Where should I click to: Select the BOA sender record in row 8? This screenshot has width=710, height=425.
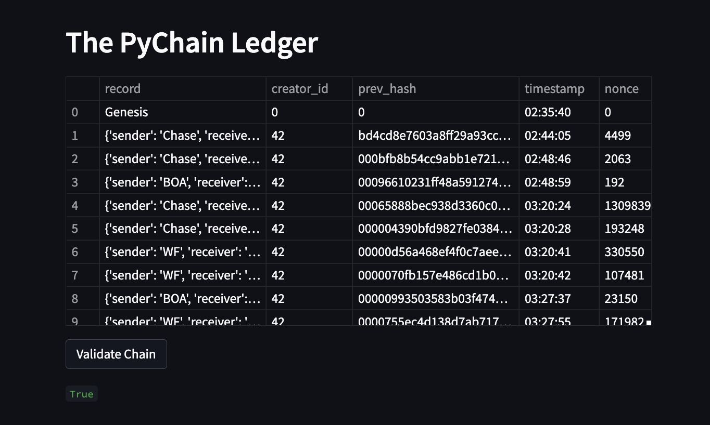point(182,298)
